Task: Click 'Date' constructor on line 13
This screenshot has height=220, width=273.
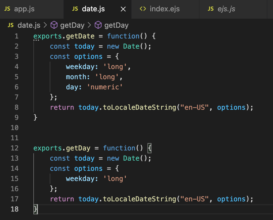Action: [131, 158]
